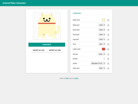138x104 pixels.
Task: Lock the collar color setting
Action: 108,49
